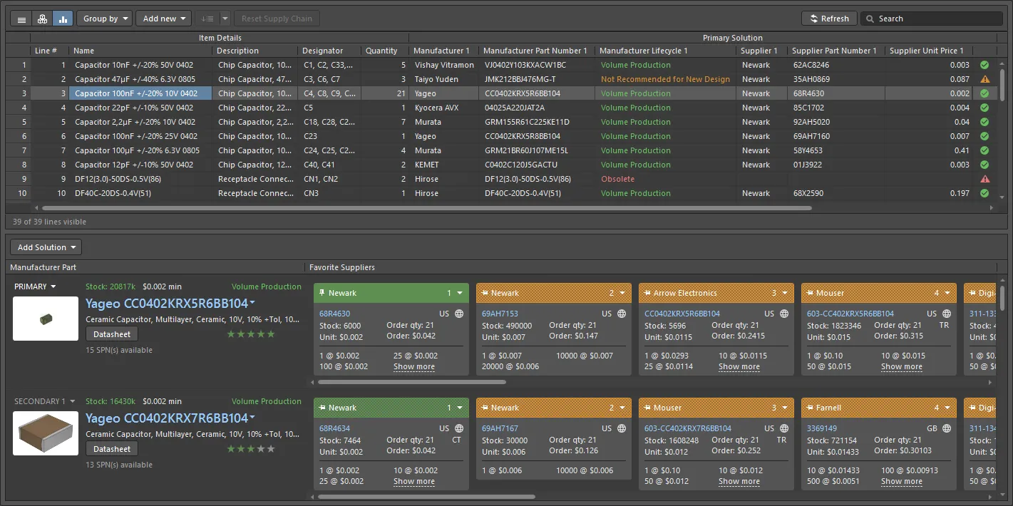This screenshot has height=506, width=1013.
Task: Focus the Search field
Action: click(932, 19)
